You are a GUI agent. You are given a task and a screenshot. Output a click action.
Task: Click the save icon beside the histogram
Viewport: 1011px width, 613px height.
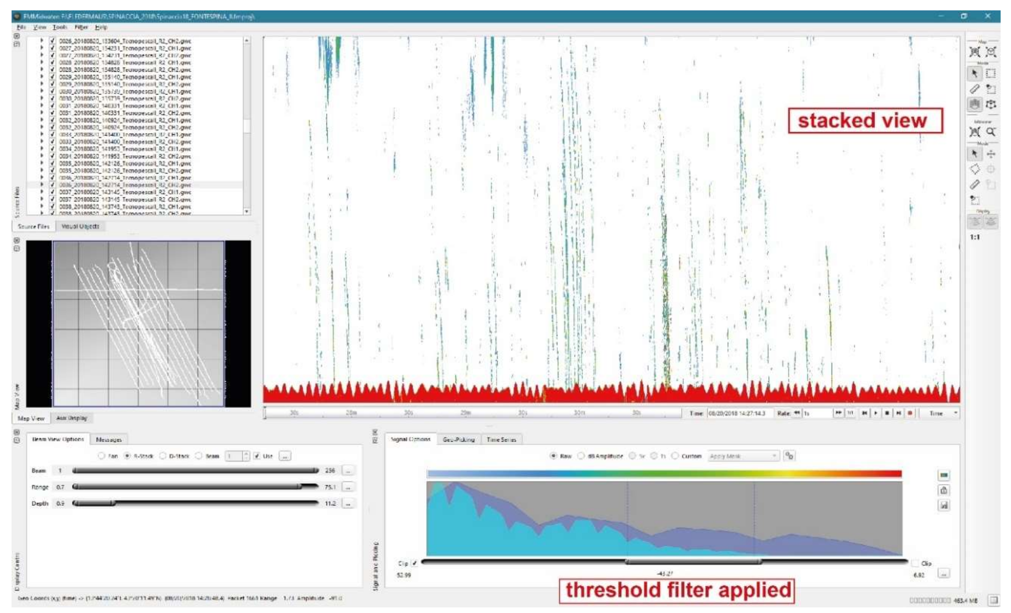pos(944,505)
